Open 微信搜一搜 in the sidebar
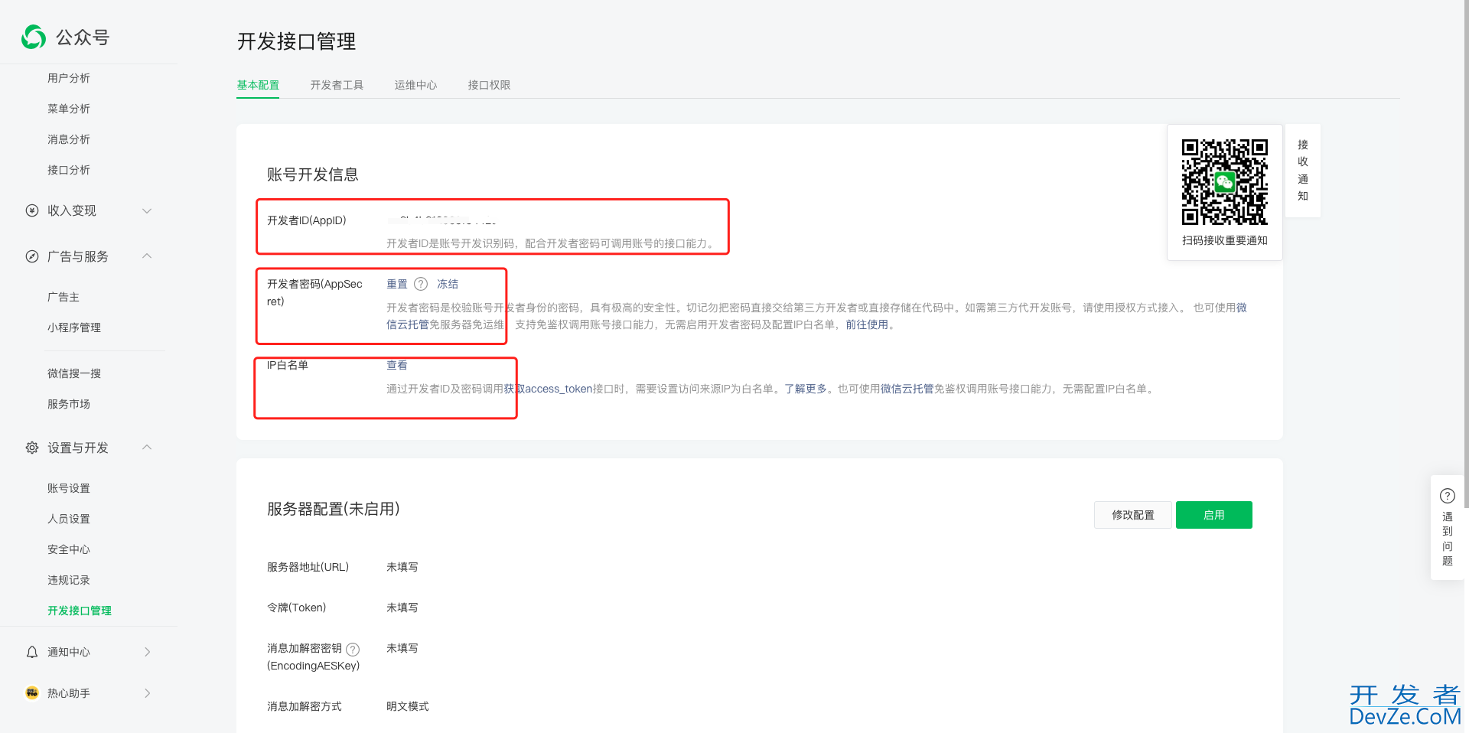1469x733 pixels. pos(74,373)
